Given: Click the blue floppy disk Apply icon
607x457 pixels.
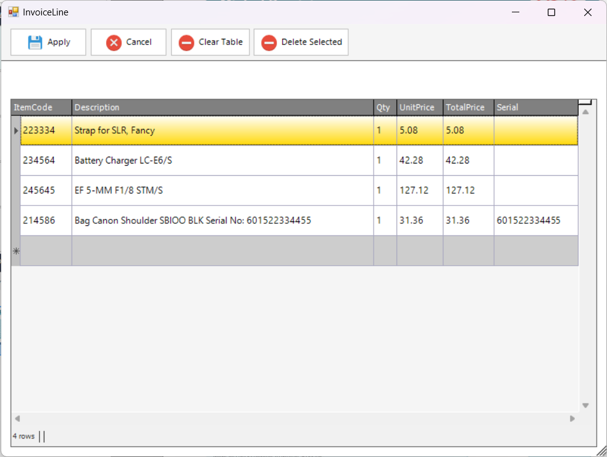Looking at the screenshot, I should (35, 43).
